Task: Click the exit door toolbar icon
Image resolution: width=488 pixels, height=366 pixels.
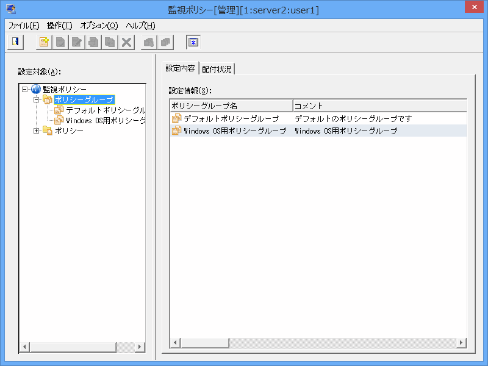Action: pos(15,42)
